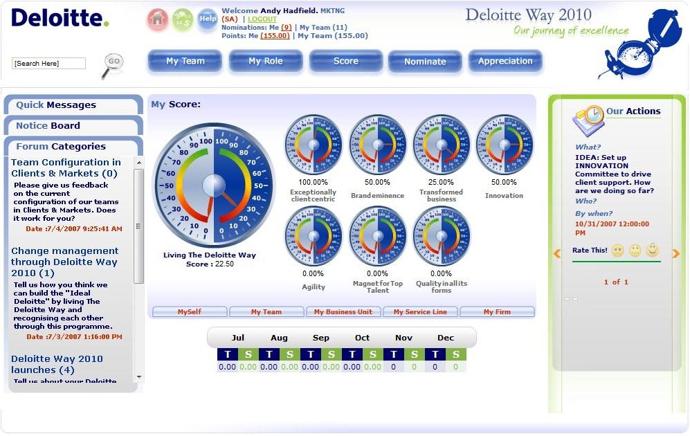Rate this action with the sad face
The width and height of the screenshot is (690, 436).
tap(617, 251)
